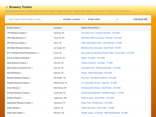
Task: Click the beer mug logo icon
Action: tap(7, 7)
